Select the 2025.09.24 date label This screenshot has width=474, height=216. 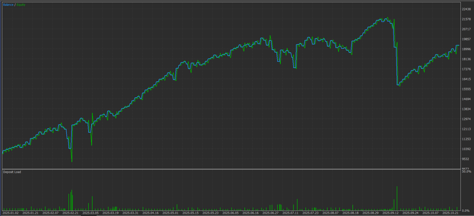point(410,213)
